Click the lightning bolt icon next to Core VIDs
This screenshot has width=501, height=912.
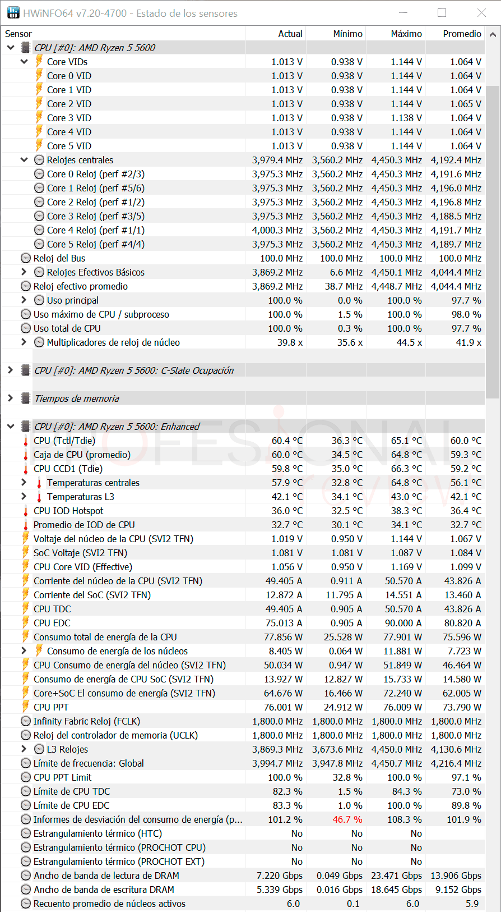pos(39,61)
